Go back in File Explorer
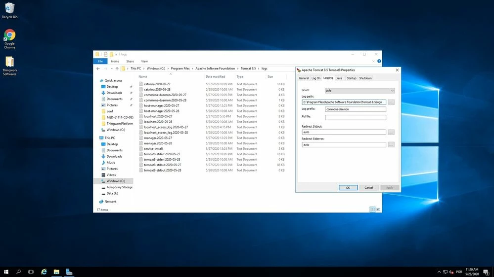Viewport: 494px width, 277px height. 98,69
